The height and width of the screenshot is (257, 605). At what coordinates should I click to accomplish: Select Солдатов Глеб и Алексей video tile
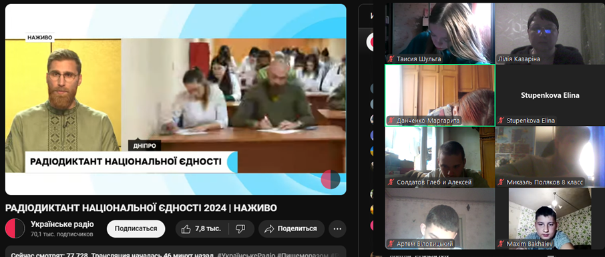pyautogui.click(x=440, y=157)
